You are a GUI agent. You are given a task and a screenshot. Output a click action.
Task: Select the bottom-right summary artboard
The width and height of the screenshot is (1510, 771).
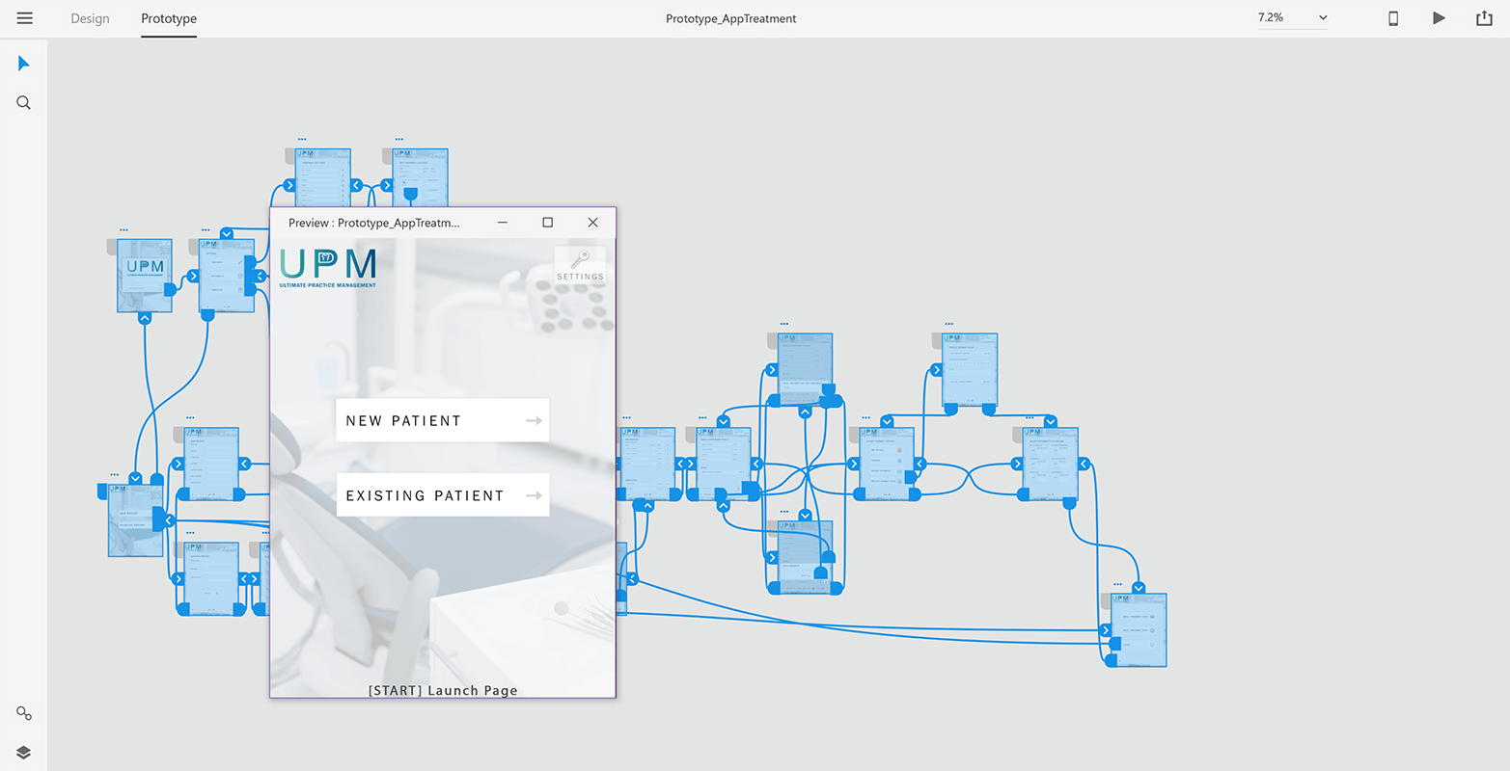[1139, 630]
